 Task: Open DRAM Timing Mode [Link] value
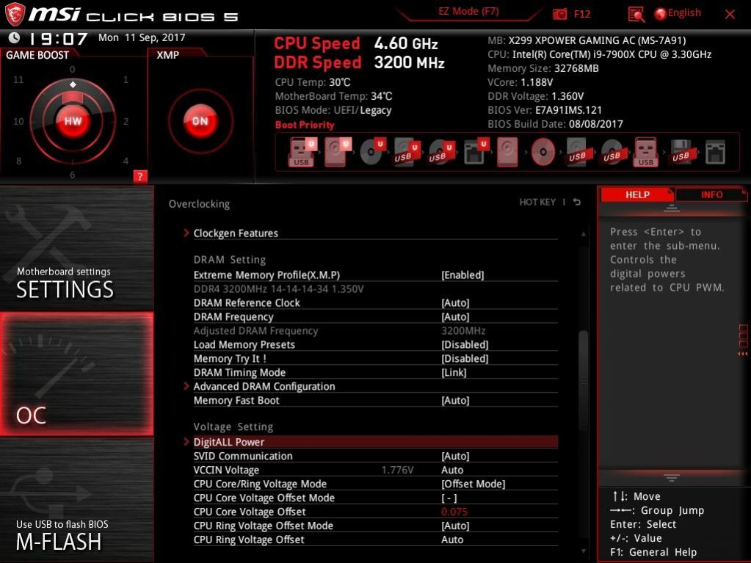pyautogui.click(x=454, y=372)
